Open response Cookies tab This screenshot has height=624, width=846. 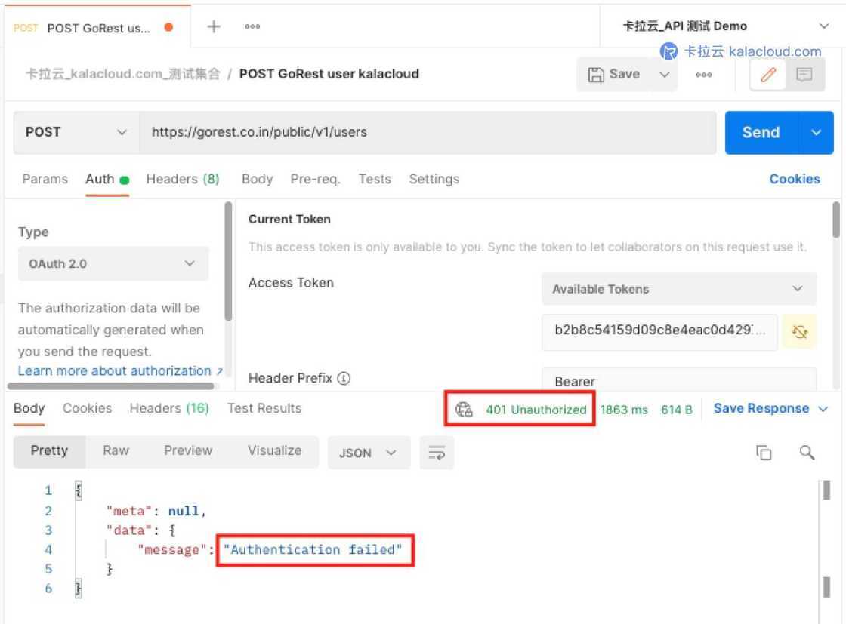[88, 408]
